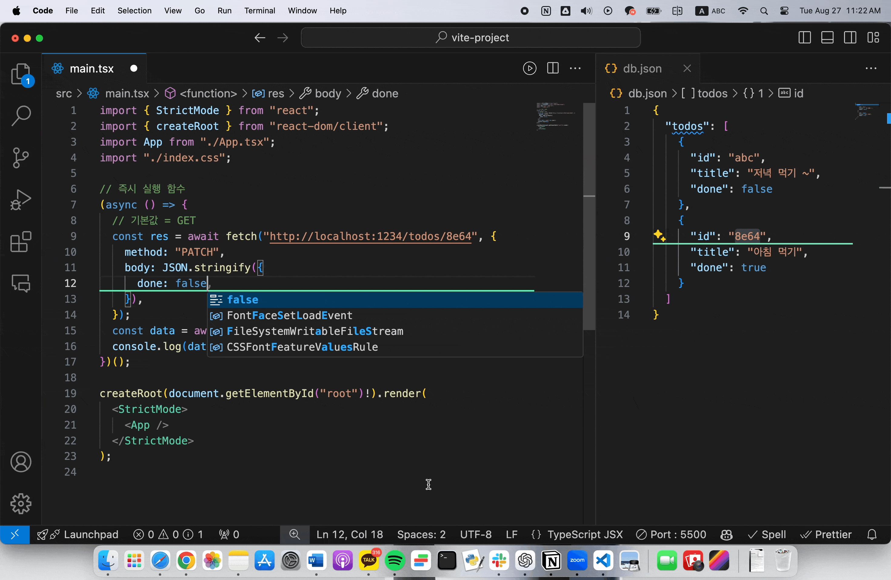Expand the res breadcrumb in main.tsx
Image resolution: width=891 pixels, height=580 pixels.
point(275,93)
